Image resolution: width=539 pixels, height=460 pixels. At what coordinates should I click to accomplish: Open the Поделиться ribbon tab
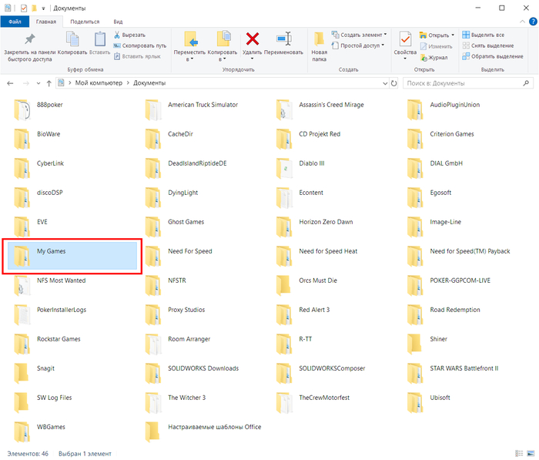tap(85, 22)
